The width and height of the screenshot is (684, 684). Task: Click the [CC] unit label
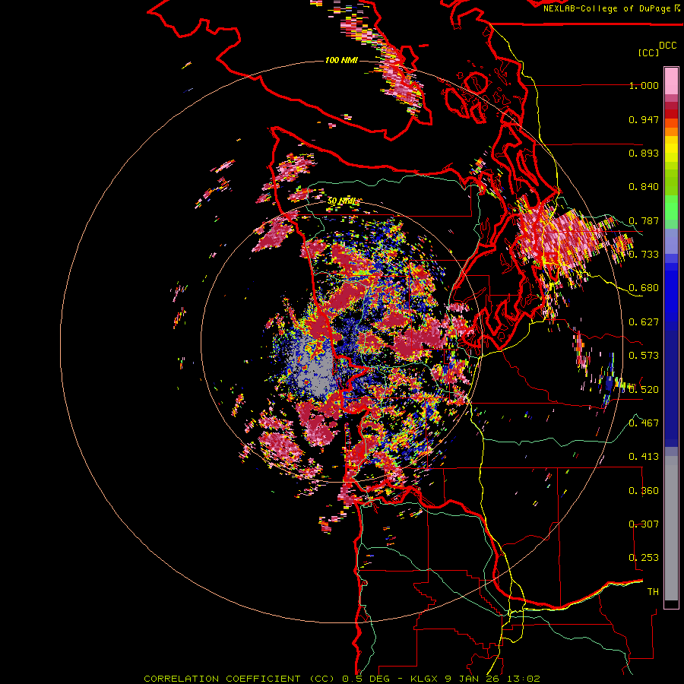click(649, 52)
